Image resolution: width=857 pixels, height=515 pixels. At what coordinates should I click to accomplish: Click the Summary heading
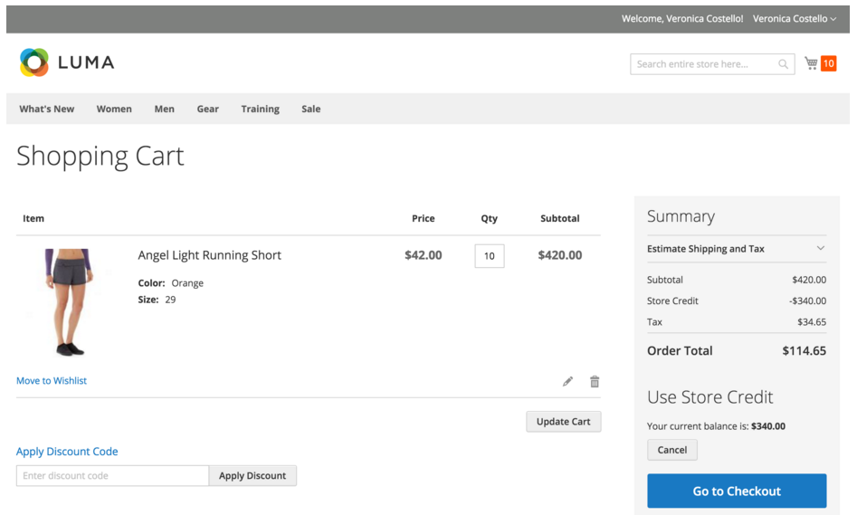click(x=681, y=216)
